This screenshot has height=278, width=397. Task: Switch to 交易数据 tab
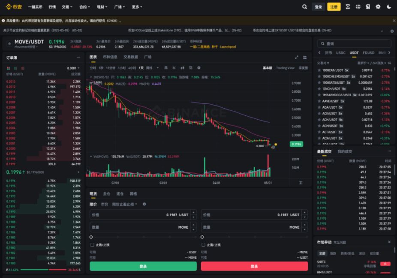tap(131, 57)
